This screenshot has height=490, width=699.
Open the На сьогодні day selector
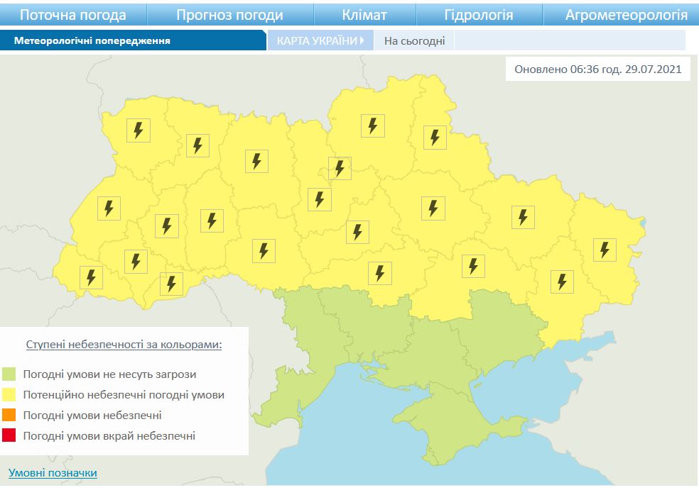(x=414, y=40)
